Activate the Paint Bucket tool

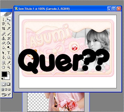pyautogui.click(x=9, y=43)
